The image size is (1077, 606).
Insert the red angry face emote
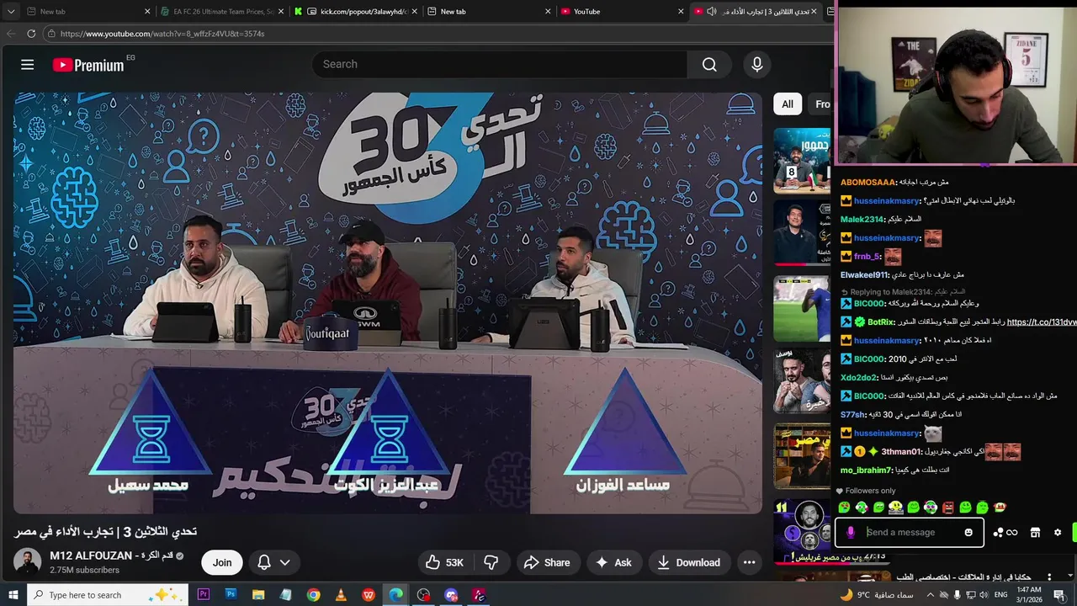tap(948, 508)
